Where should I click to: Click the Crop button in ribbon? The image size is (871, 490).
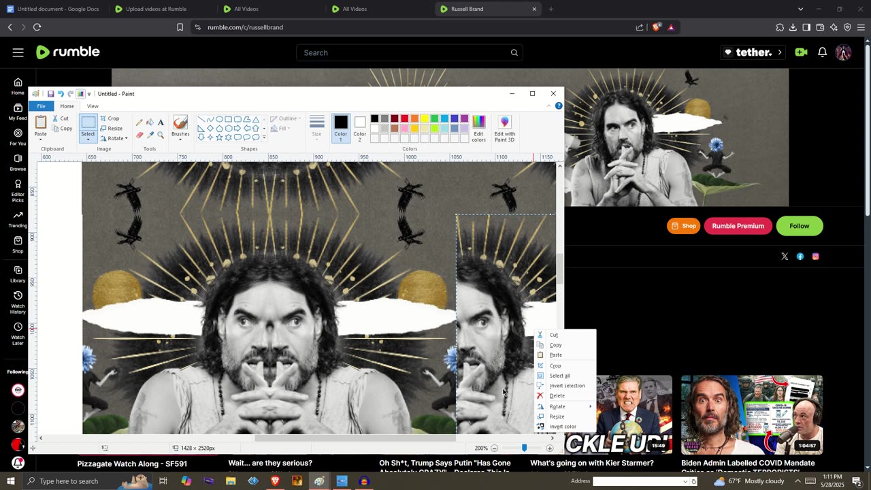click(x=110, y=118)
